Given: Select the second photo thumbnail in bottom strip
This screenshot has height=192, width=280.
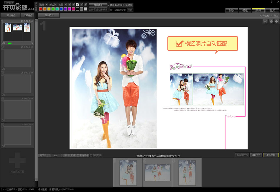Looking at the screenshot, I should 157,172.
